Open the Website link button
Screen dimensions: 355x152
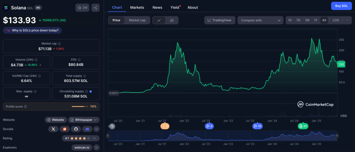click(56, 120)
